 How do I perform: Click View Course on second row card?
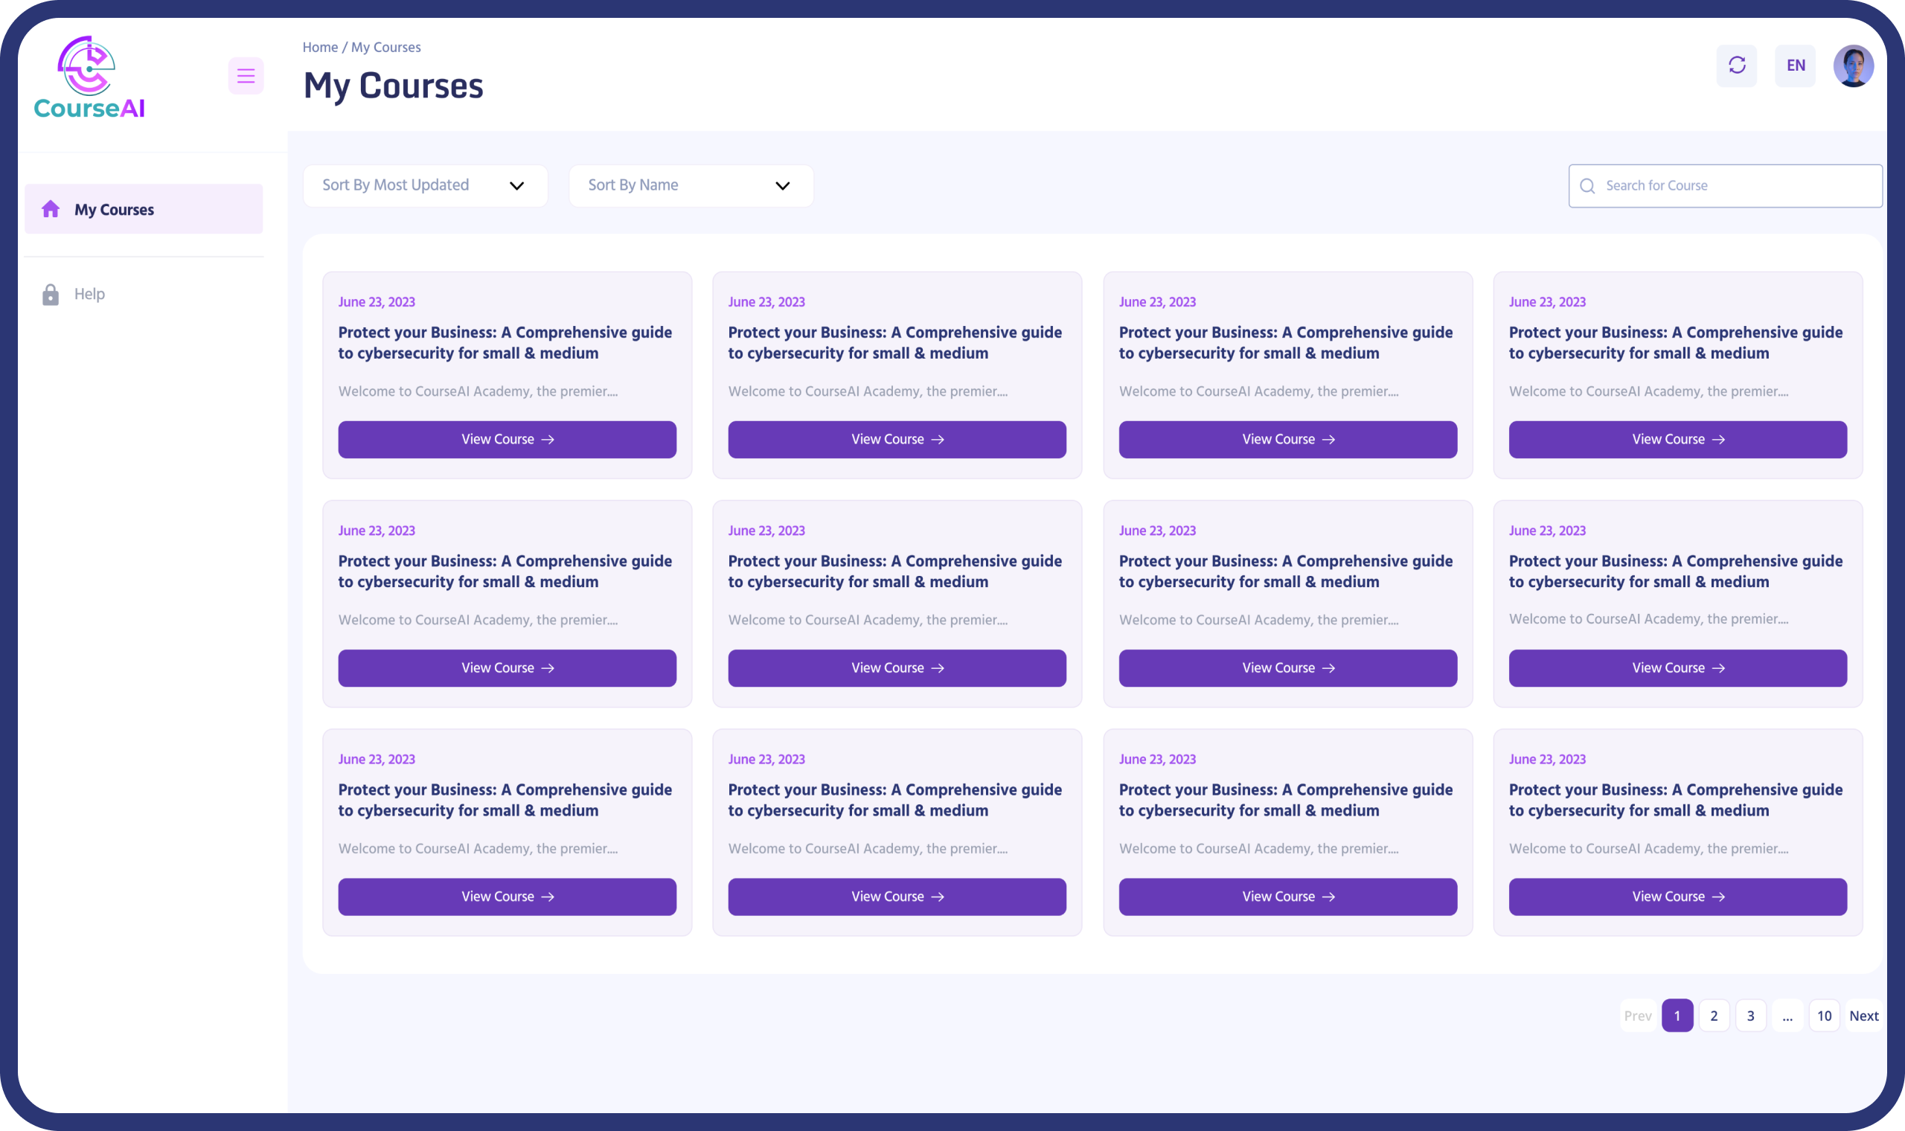coord(508,668)
